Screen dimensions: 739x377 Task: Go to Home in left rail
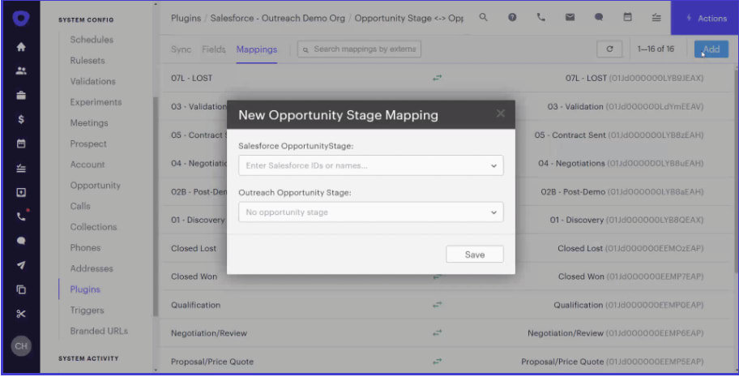[21, 47]
